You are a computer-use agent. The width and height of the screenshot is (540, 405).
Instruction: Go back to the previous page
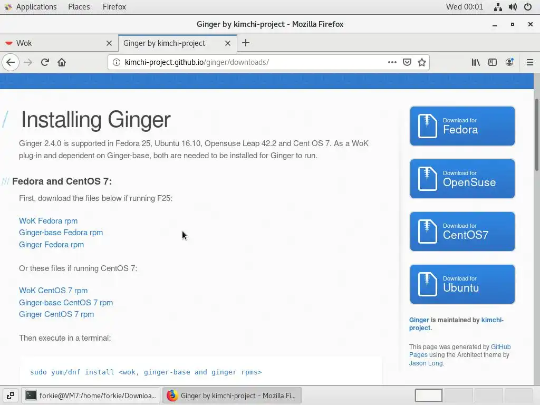click(x=11, y=62)
